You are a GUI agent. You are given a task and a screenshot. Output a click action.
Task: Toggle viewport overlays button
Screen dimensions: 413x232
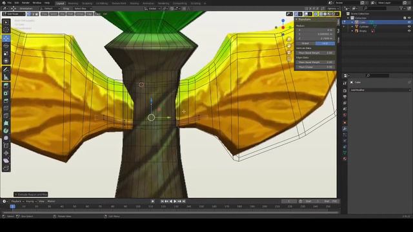click(306, 14)
